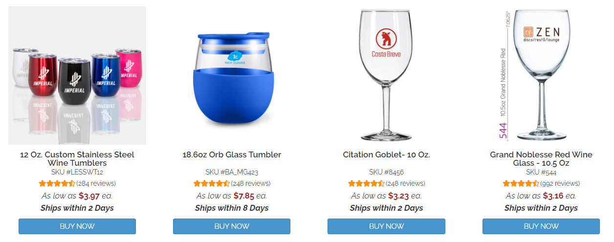Click the star rating for Grand Noblesse Red Wine Glass
The width and height of the screenshot is (614, 242).
[521, 184]
